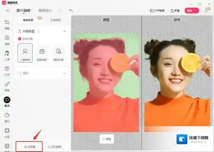Switch to the 智能抠图 smart cutout tab
This screenshot has width=214, height=152.
pyautogui.click(x=28, y=20)
